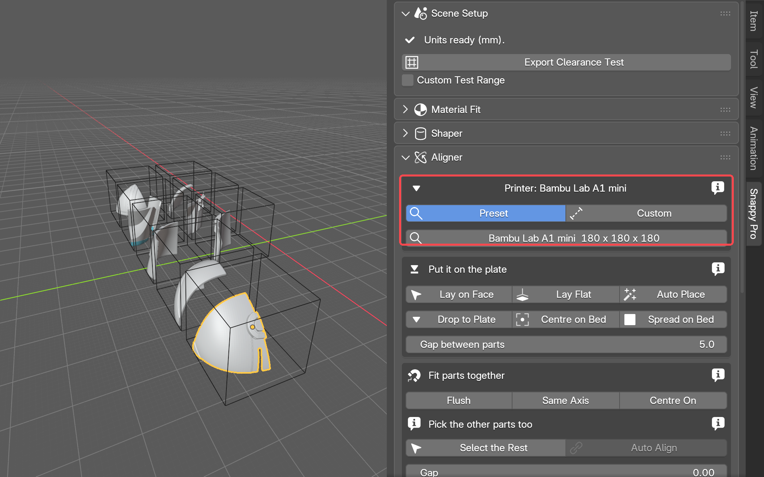
Task: Click grip dots on Shaper panel header
Action: [725, 134]
